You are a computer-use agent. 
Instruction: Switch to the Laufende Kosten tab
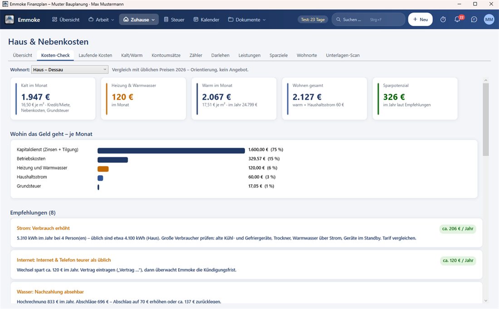point(95,55)
